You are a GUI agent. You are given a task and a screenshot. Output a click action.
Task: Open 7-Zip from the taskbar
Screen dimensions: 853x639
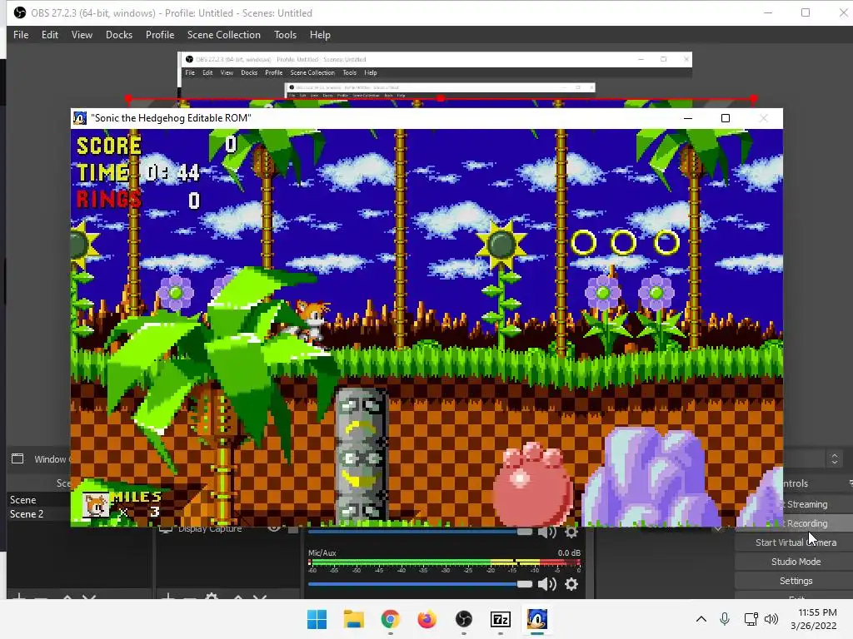point(501,619)
